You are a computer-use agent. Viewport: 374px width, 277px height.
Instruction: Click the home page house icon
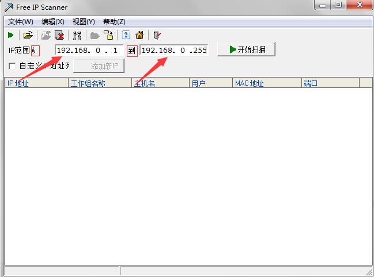click(139, 35)
